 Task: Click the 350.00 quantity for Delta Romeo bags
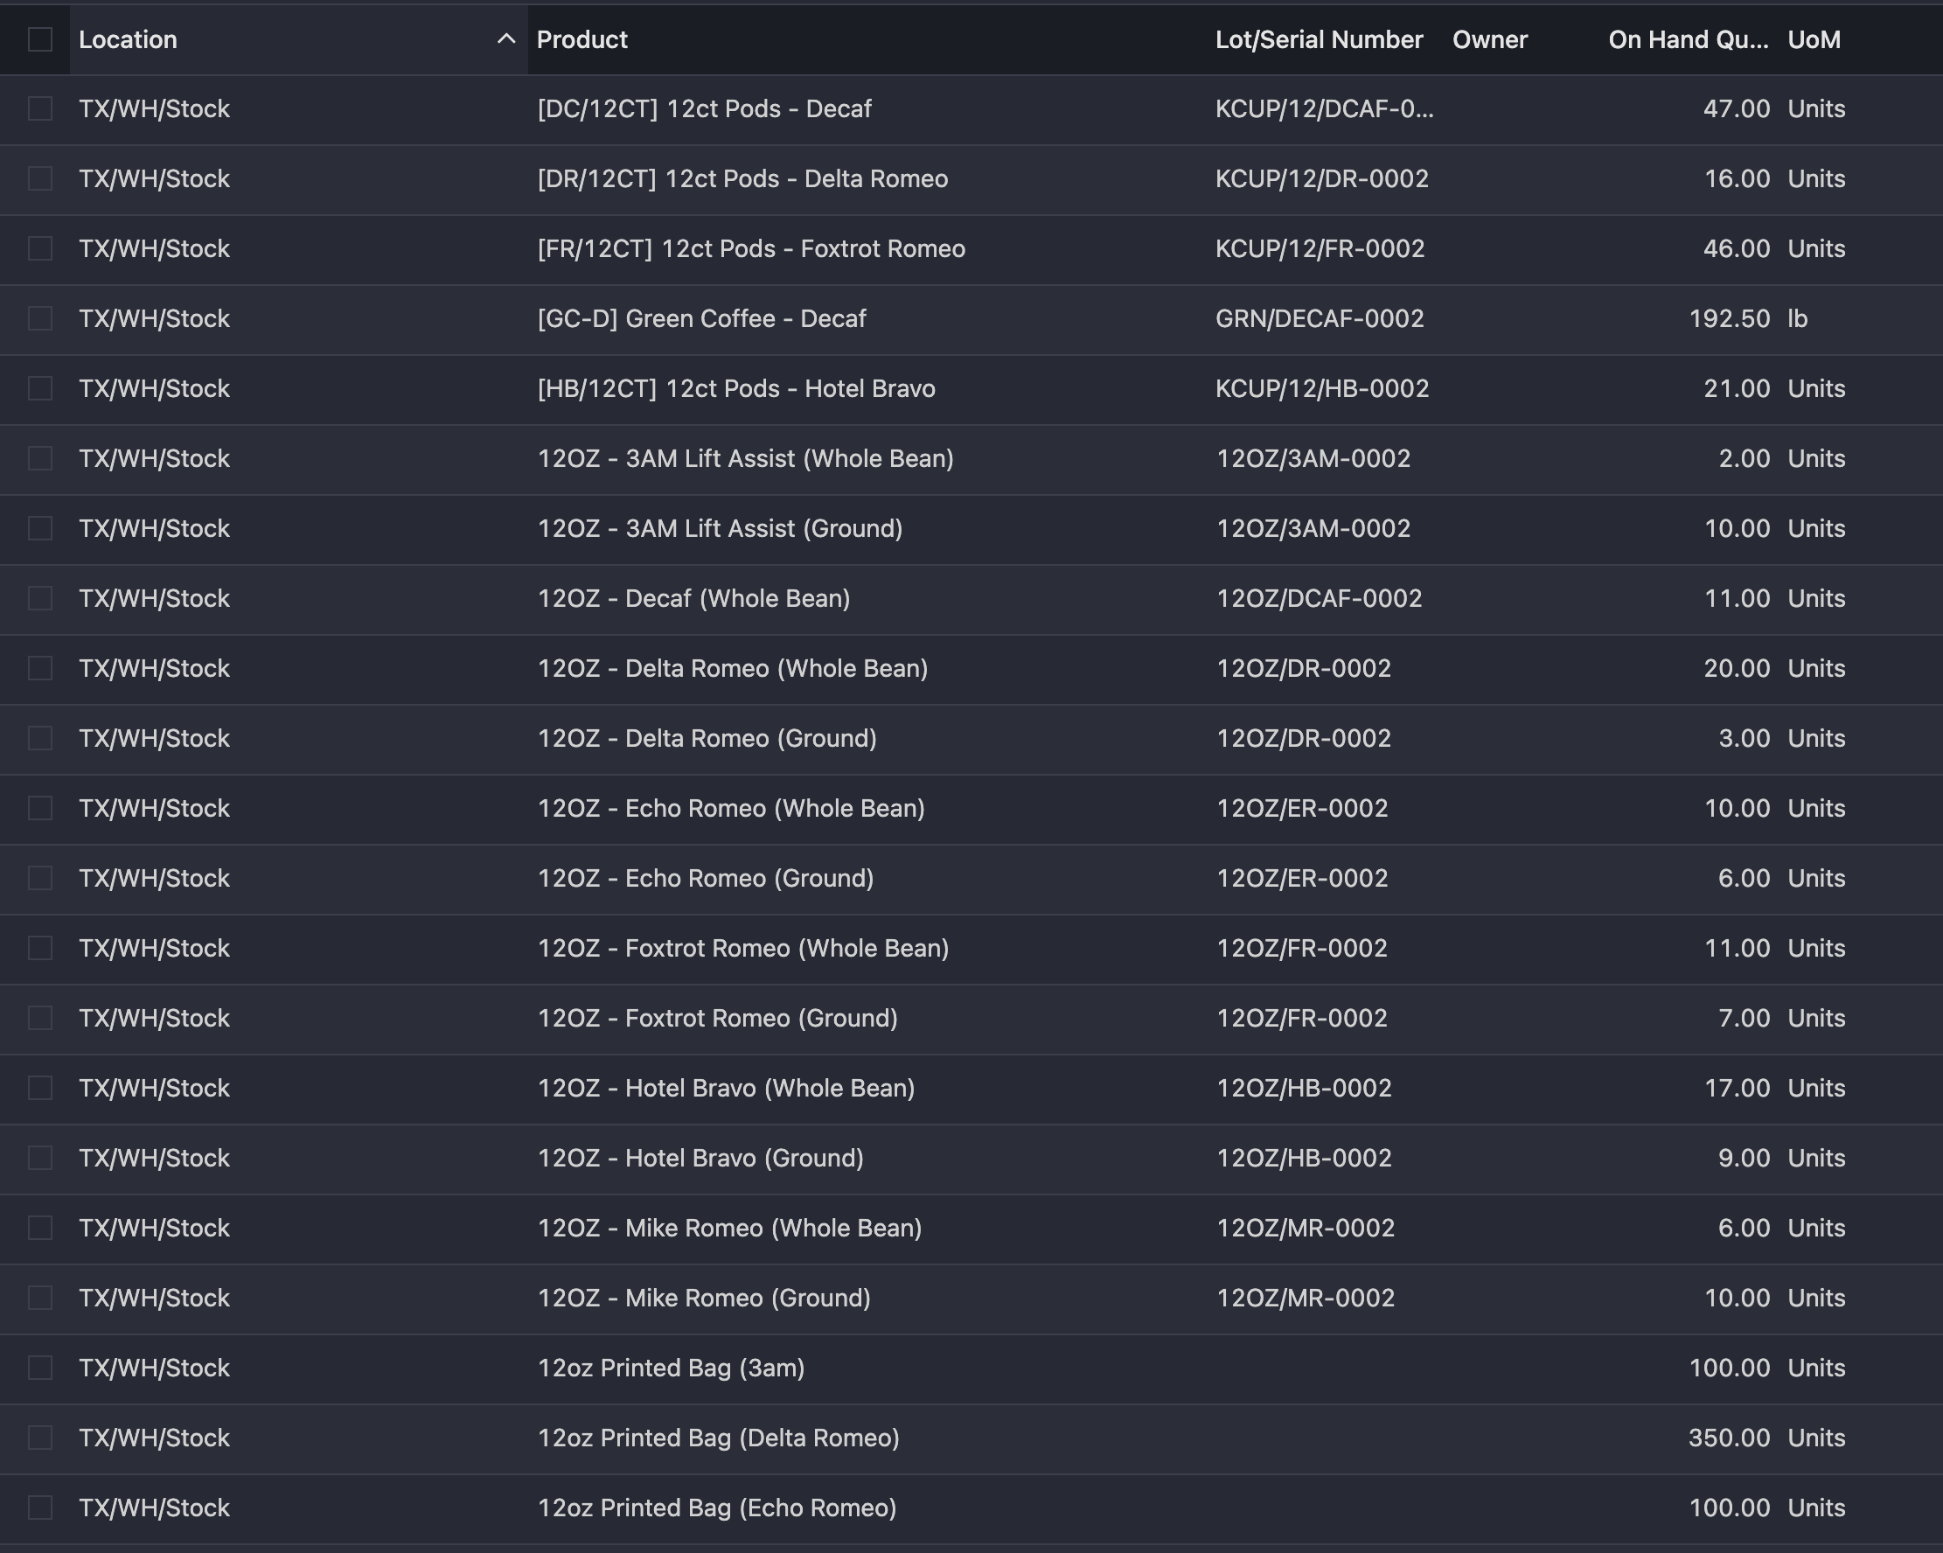[x=1728, y=1438]
